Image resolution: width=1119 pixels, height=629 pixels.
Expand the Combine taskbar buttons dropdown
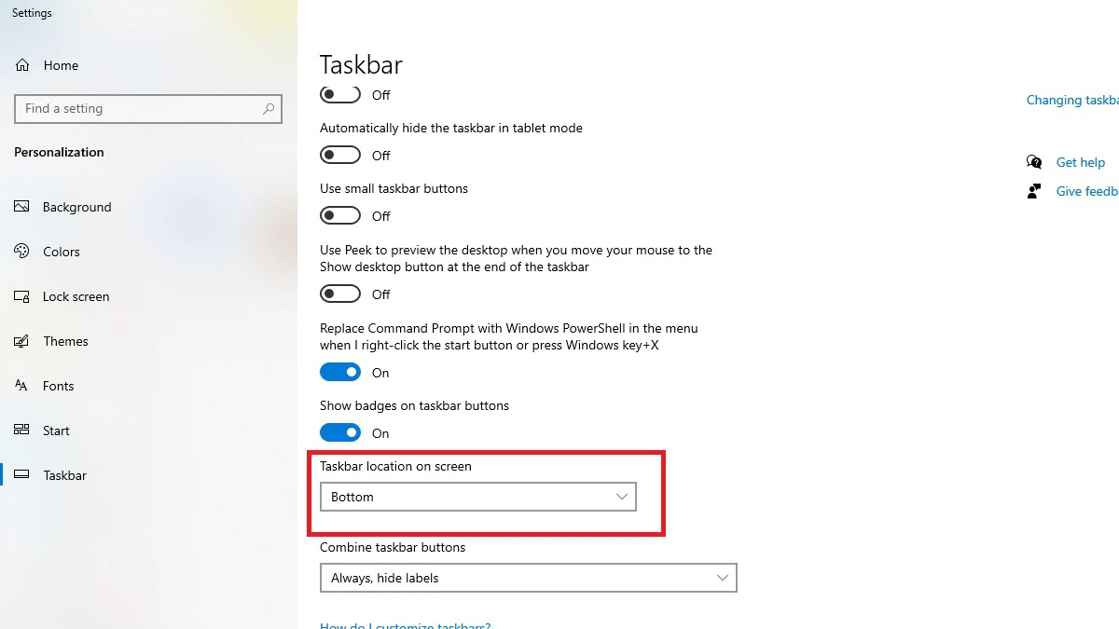[528, 578]
